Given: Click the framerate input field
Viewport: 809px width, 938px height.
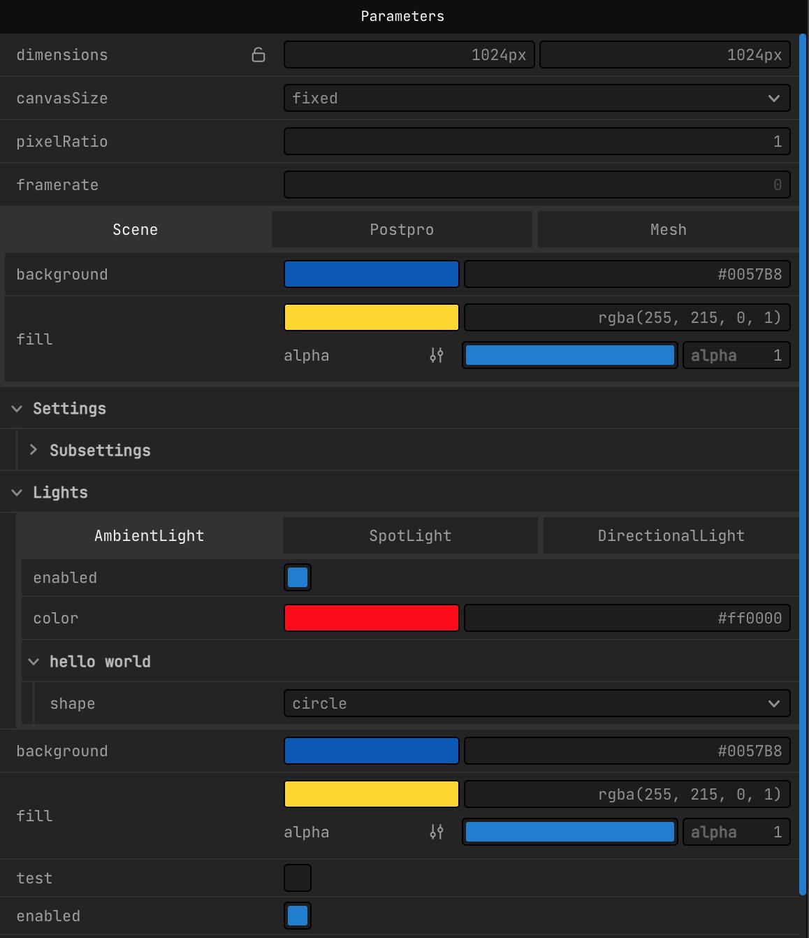Looking at the screenshot, I should pyautogui.click(x=537, y=185).
